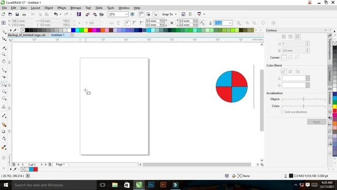
Task: Open the document palette flyout arrow
Action: point(11,169)
